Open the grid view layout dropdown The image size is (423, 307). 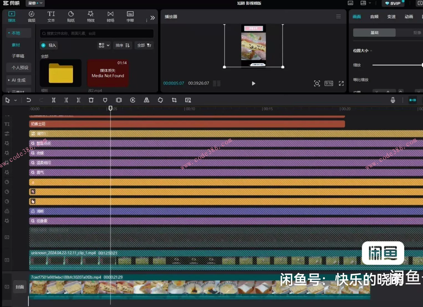104,45
